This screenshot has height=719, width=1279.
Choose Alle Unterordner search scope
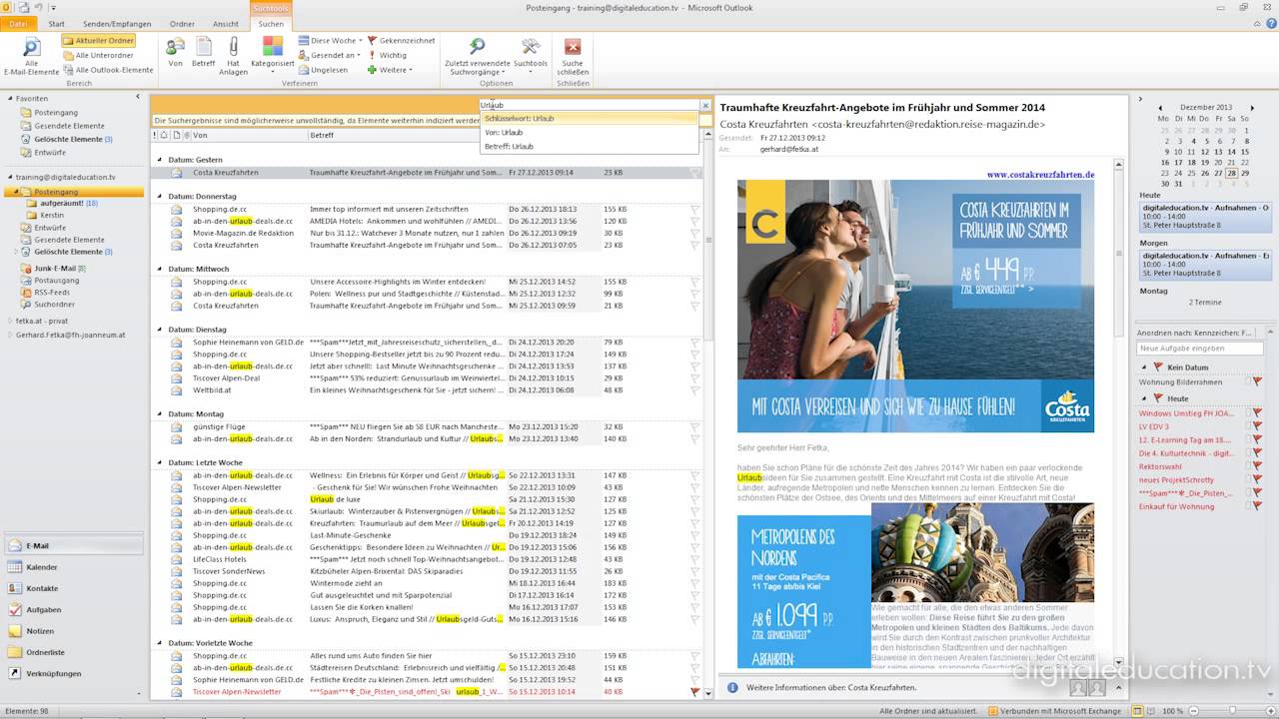click(97, 55)
